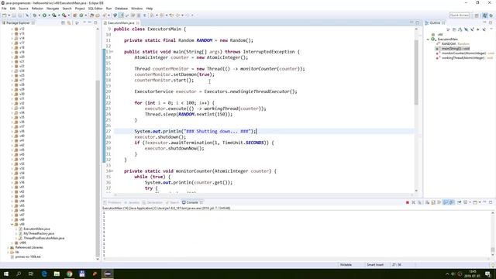Screen dimensions: 496x279
Task: Click the Debug toolbar icon
Action: pyautogui.click(x=34, y=15)
